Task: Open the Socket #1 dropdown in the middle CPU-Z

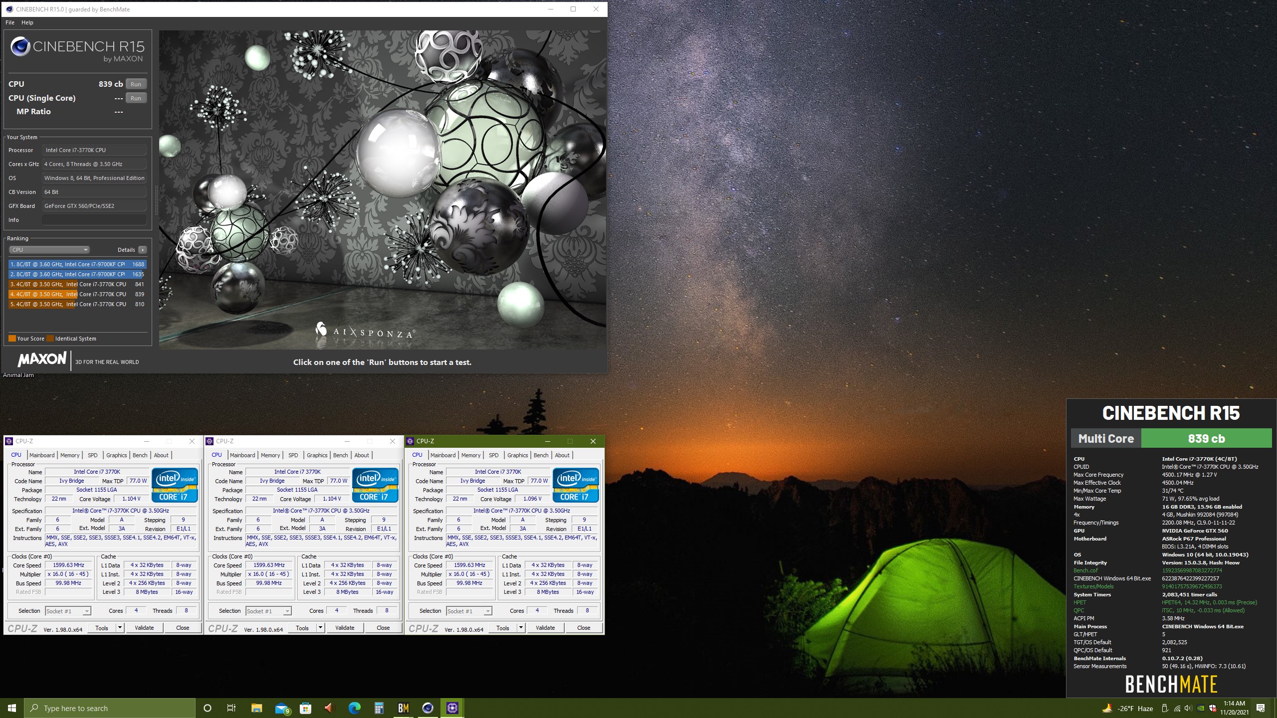Action: pos(268,611)
